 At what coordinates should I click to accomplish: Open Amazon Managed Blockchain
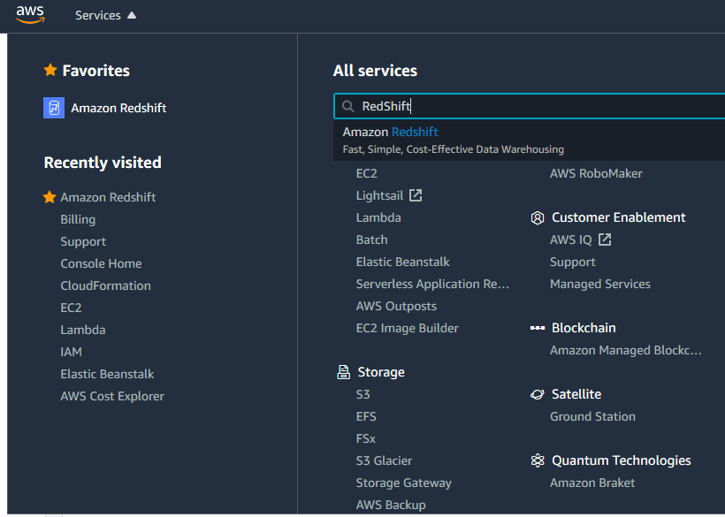point(626,351)
